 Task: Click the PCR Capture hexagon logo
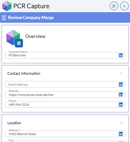click(7, 6)
